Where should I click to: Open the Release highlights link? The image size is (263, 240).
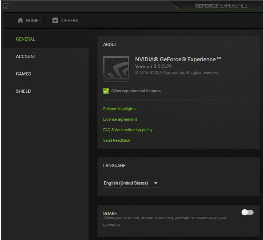[119, 109]
